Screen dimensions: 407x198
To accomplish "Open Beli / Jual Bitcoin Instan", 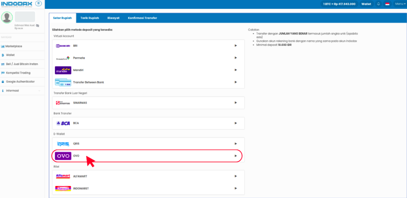I will [x=22, y=64].
